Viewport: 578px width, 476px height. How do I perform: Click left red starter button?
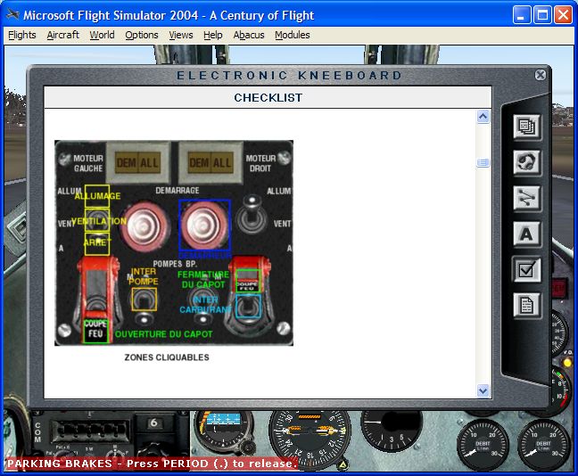point(144,226)
